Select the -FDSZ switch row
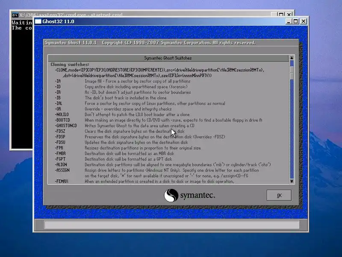The width and height of the screenshot is (342, 257). [120, 131]
